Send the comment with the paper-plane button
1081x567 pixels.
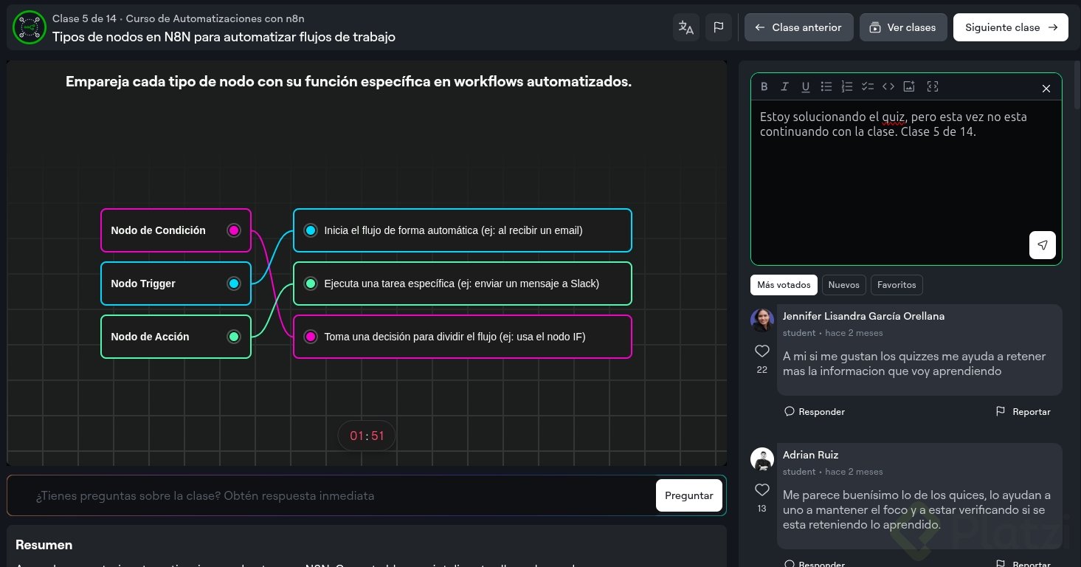pos(1043,245)
